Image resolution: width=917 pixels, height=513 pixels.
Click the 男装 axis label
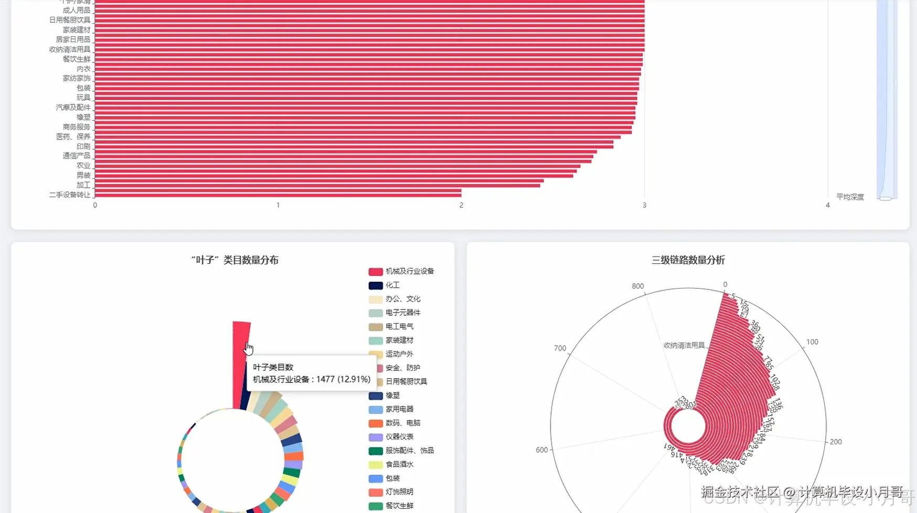point(83,175)
